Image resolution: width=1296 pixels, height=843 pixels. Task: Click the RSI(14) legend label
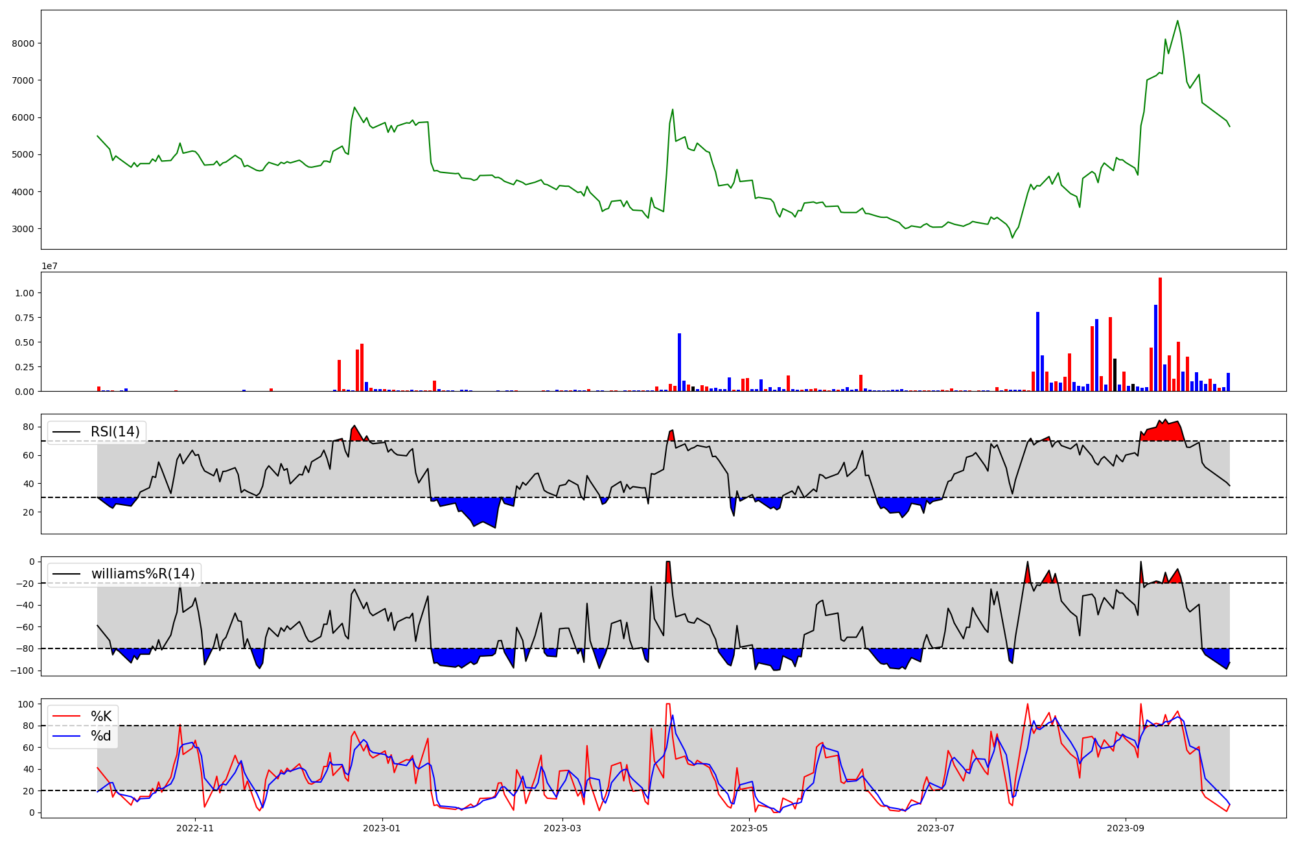click(115, 432)
